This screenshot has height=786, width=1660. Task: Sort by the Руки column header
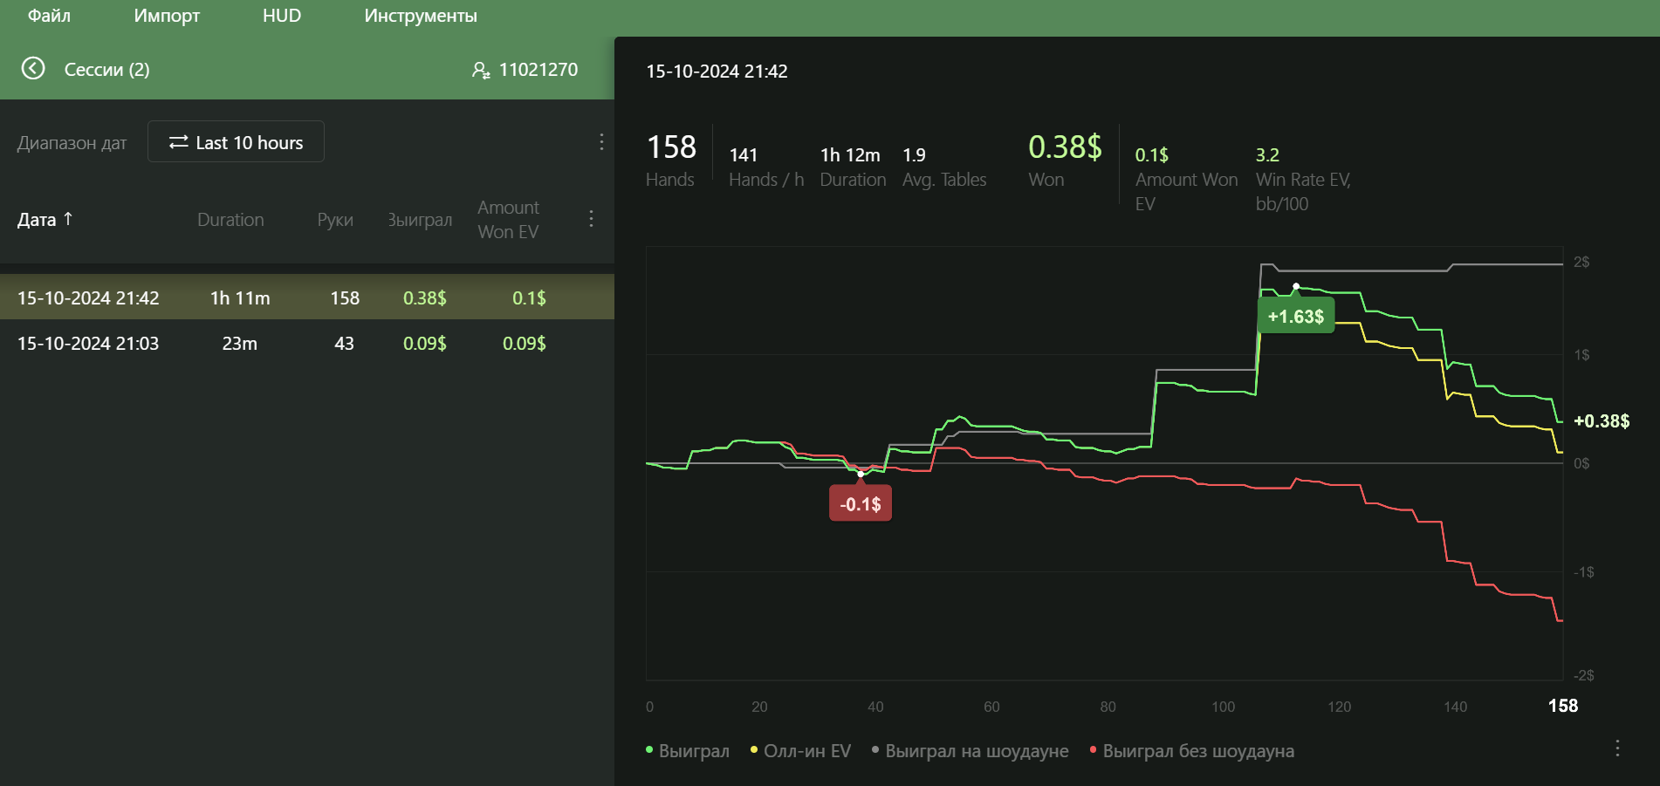[x=335, y=220]
